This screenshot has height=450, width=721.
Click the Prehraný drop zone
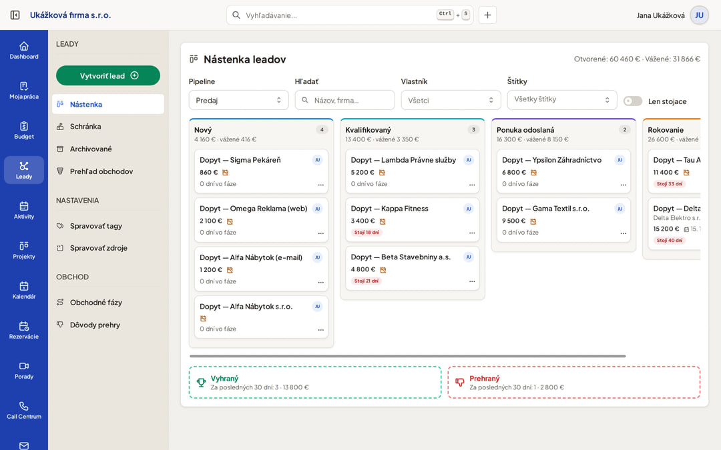(x=574, y=382)
